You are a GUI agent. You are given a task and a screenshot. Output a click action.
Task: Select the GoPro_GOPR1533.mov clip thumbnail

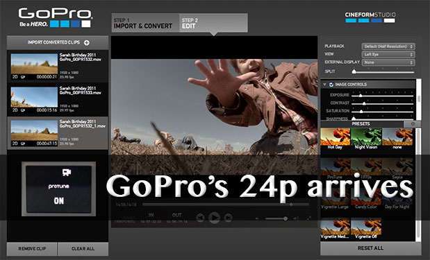[34, 97]
